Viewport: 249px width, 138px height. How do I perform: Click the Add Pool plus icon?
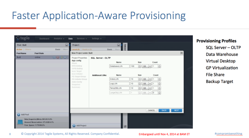coord(19,115)
